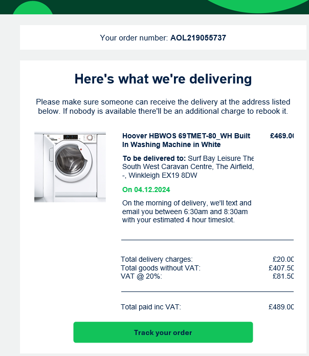The width and height of the screenshot is (309, 356).
Task: Click the "To be delivered to:" label
Action: click(x=154, y=158)
